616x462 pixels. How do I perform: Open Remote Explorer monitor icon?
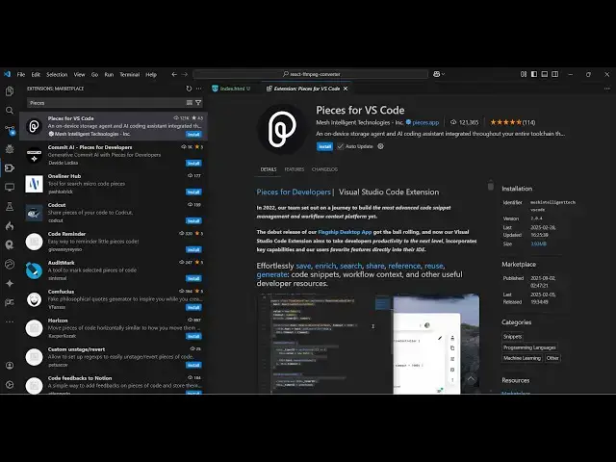[x=10, y=187]
